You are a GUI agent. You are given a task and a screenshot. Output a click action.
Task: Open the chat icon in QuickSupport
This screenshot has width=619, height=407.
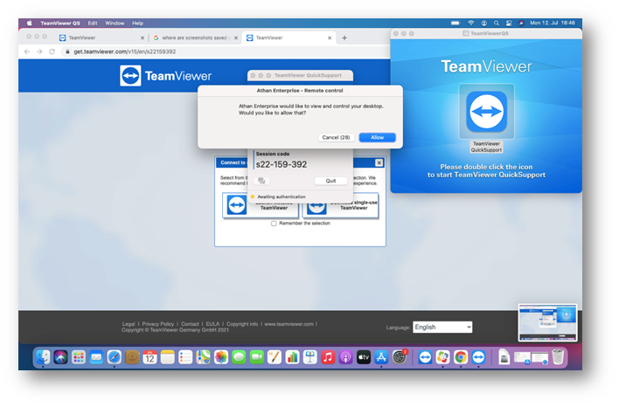pos(261,181)
